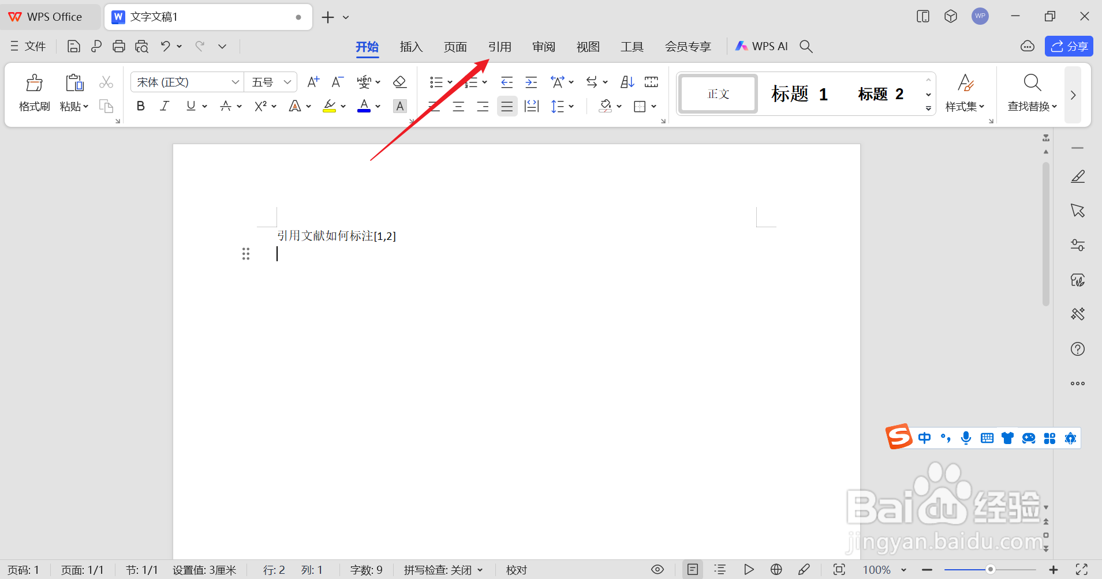Click the Increase Indent icon
Image resolution: width=1102 pixels, height=579 pixels.
click(x=531, y=82)
